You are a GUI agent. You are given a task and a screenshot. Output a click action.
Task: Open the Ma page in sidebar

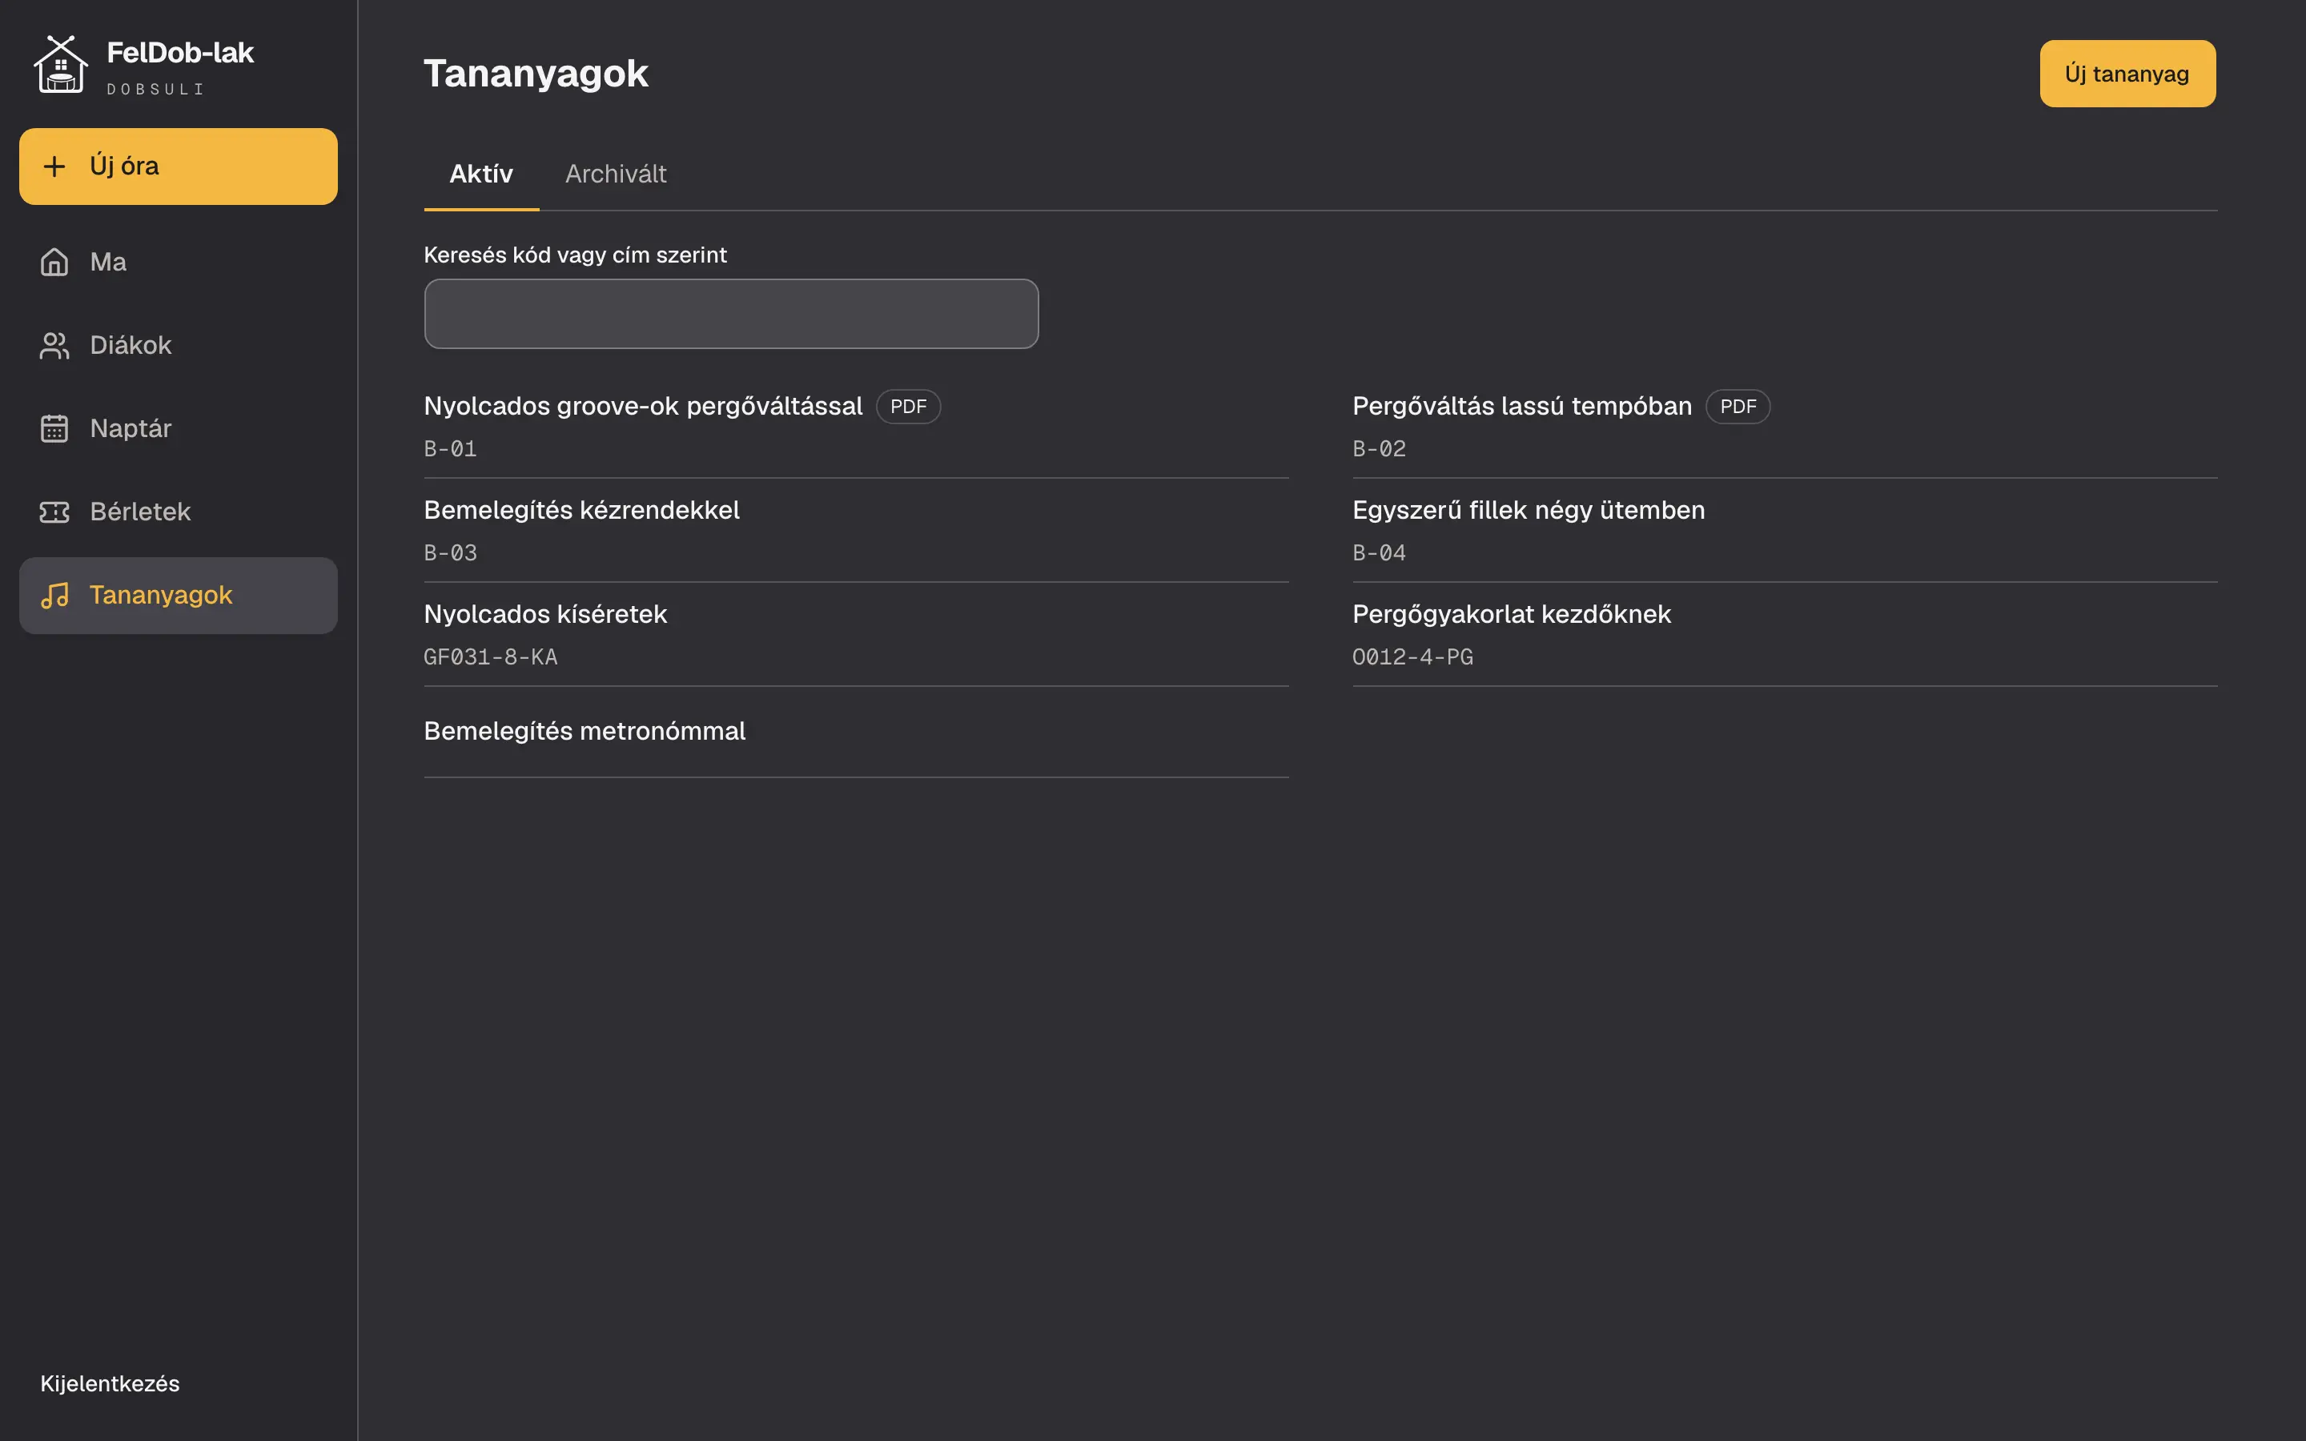coord(179,262)
